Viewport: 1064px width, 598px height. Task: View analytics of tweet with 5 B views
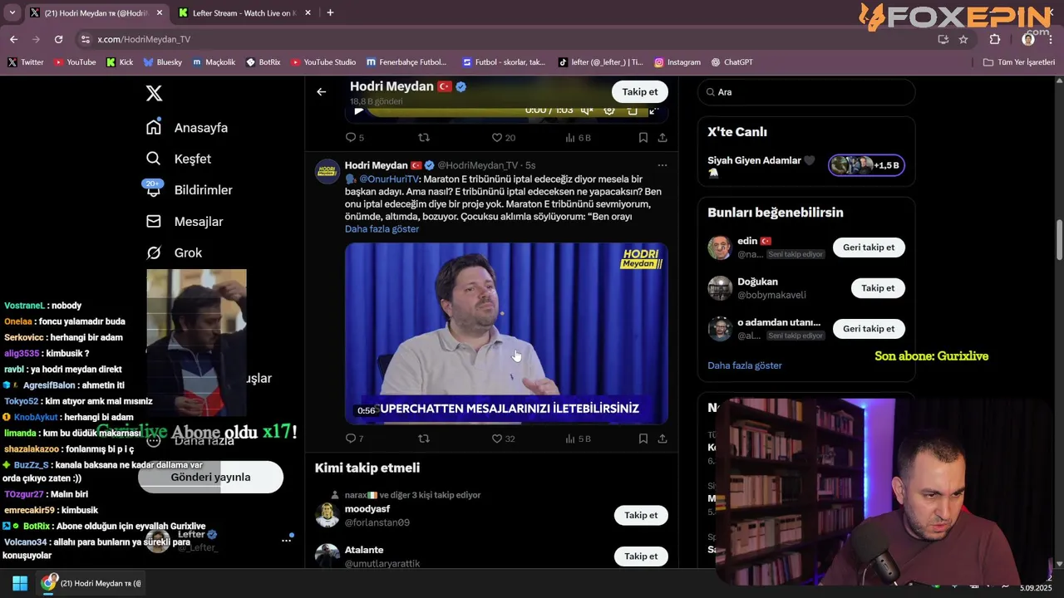point(578,439)
